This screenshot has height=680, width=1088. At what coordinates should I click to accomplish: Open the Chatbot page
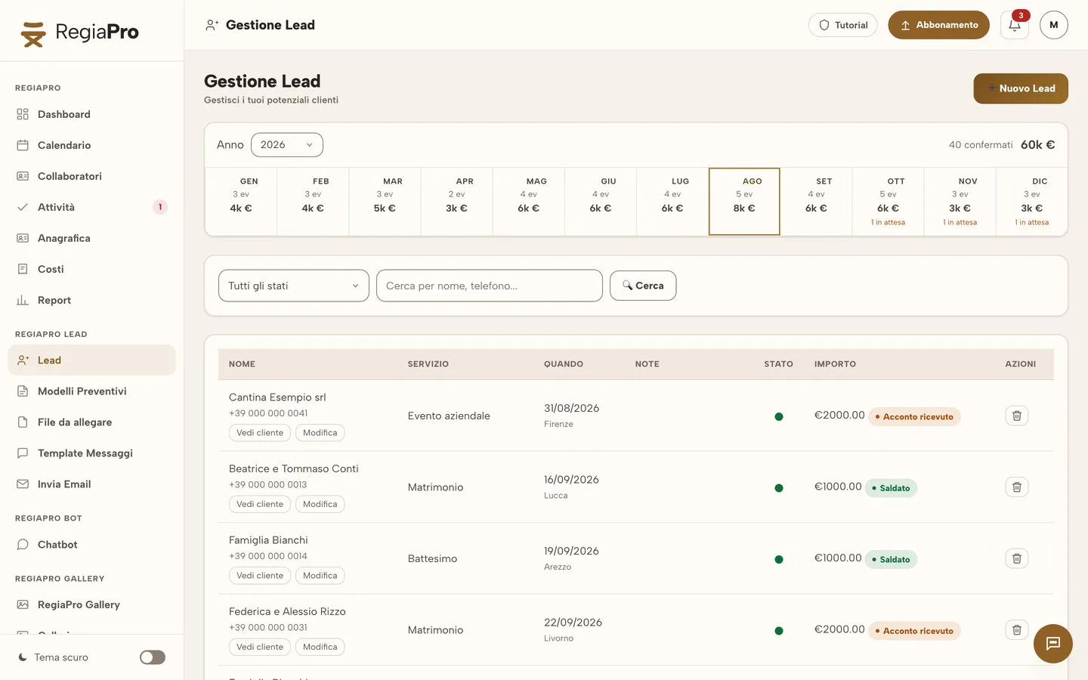(x=91, y=545)
